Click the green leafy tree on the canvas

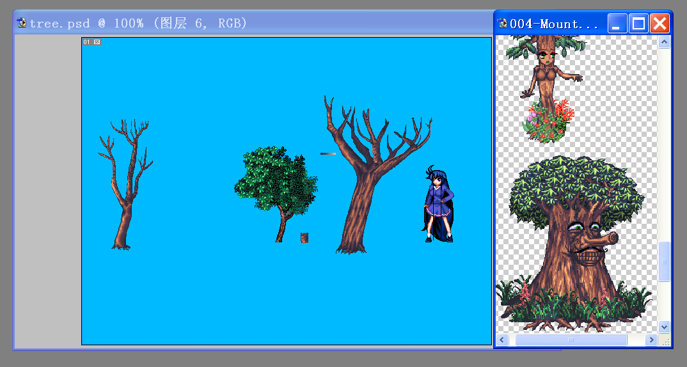(x=276, y=192)
